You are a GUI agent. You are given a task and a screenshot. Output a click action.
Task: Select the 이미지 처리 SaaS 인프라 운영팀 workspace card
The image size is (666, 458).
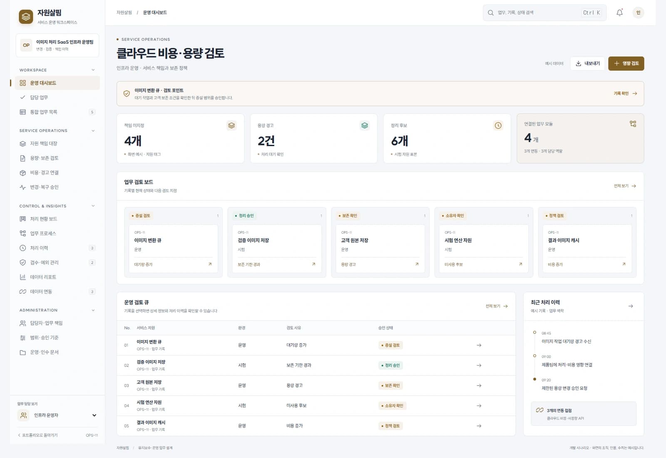click(57, 45)
